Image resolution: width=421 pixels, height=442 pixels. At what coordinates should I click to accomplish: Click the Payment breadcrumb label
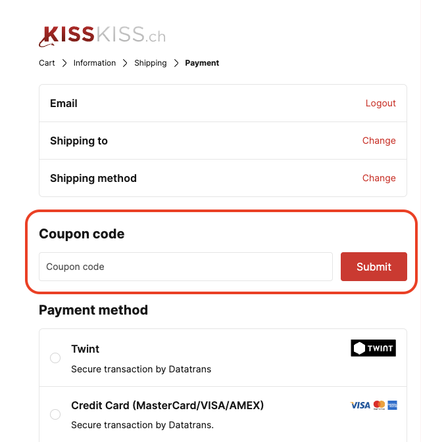(202, 63)
